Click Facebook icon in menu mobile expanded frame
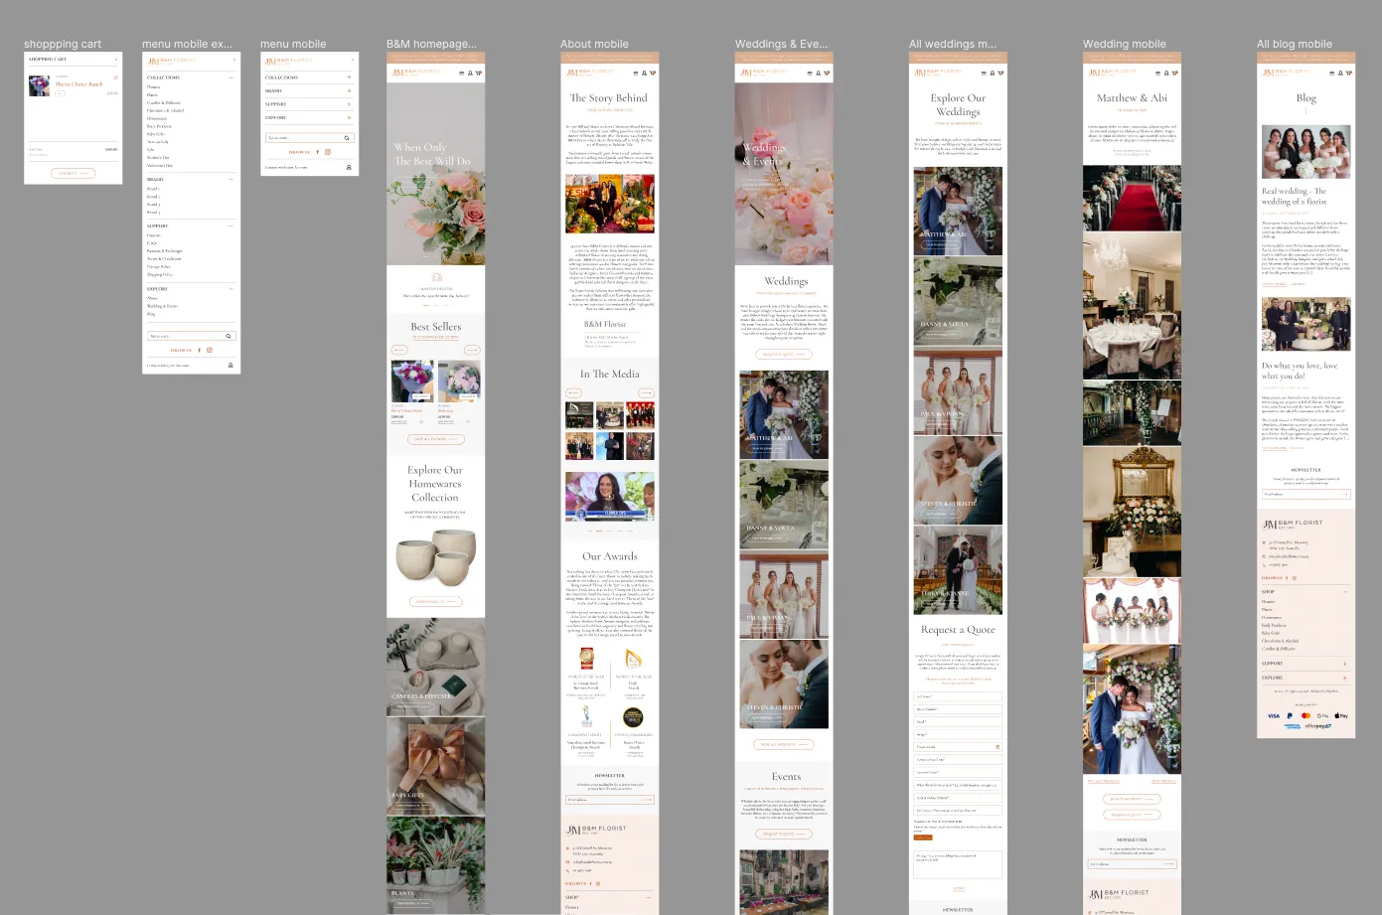This screenshot has height=915, width=1382. [200, 350]
